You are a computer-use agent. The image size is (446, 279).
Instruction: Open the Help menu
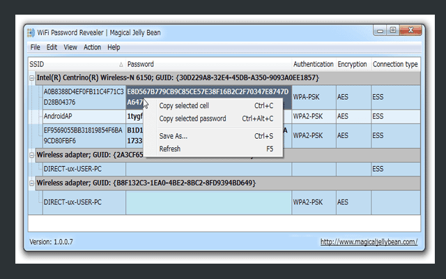(x=114, y=47)
